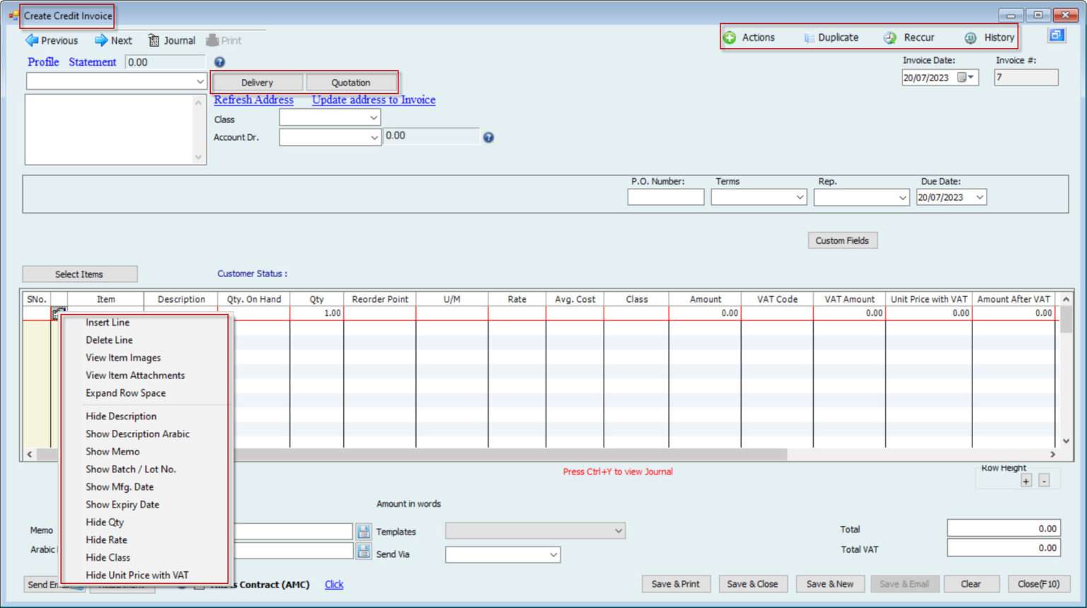
Task: Open the Send Via dropdown
Action: click(553, 555)
